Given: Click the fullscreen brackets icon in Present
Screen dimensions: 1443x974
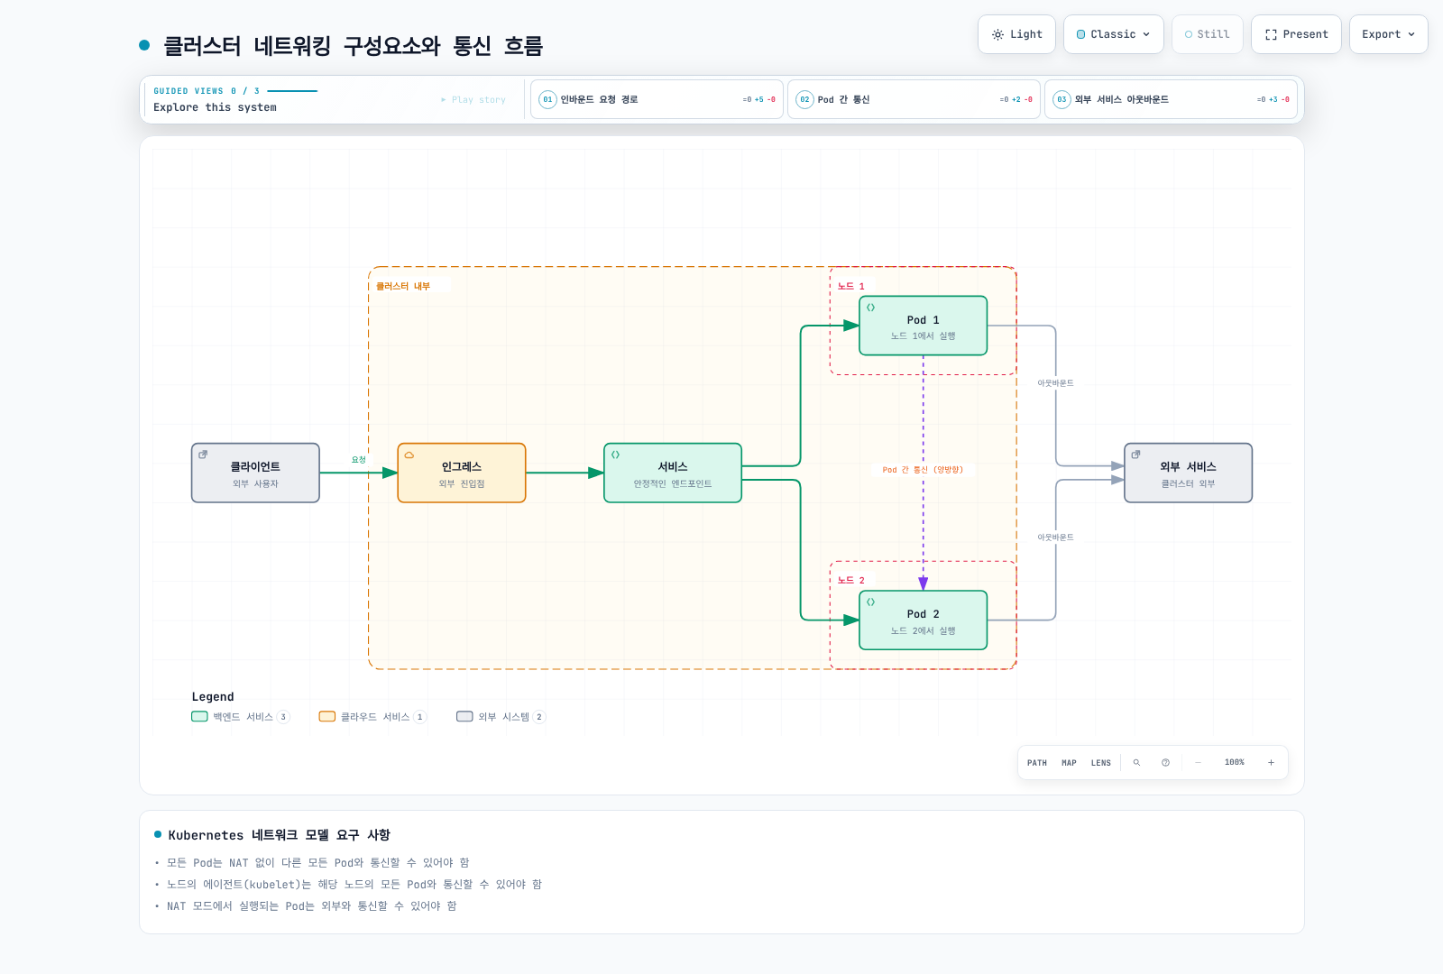Looking at the screenshot, I should [1271, 34].
